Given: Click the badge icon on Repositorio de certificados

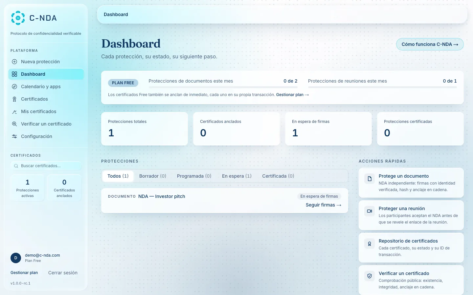Looking at the screenshot, I should click(370, 244).
